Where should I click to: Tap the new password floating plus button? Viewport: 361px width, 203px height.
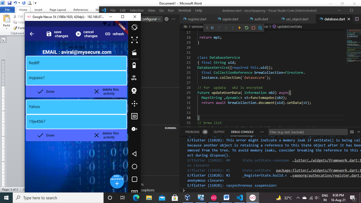(x=117, y=181)
